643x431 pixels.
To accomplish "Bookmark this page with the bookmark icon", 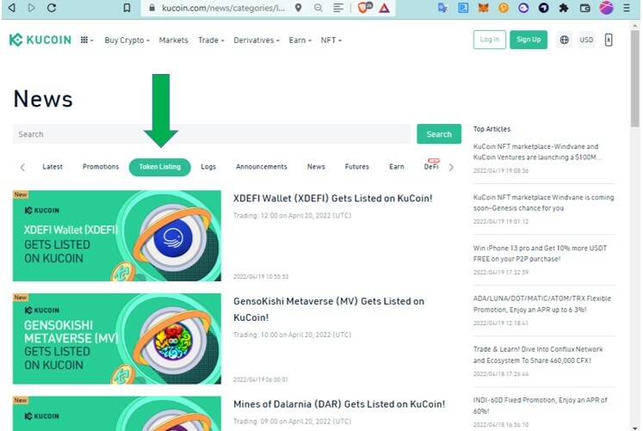I will tap(127, 8).
